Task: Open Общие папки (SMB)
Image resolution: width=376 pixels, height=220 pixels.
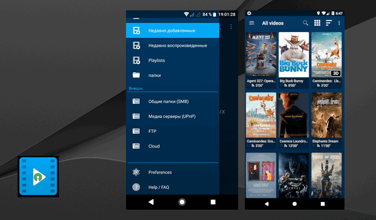Action: (x=173, y=101)
